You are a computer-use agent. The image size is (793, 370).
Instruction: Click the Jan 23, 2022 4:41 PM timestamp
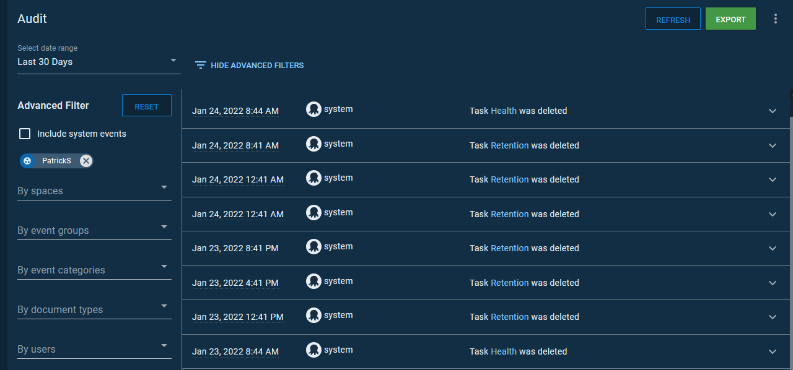(x=235, y=283)
